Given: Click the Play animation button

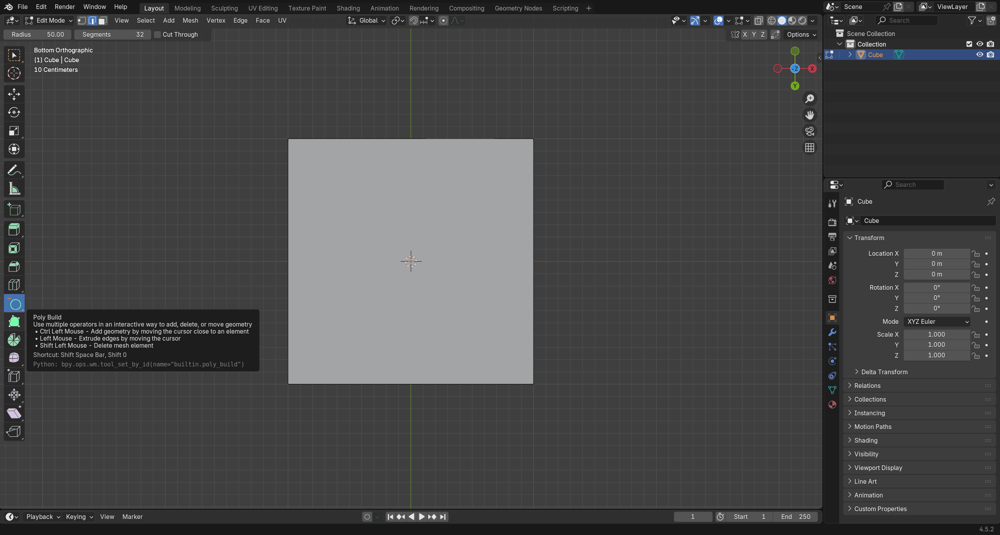Looking at the screenshot, I should click(x=421, y=517).
